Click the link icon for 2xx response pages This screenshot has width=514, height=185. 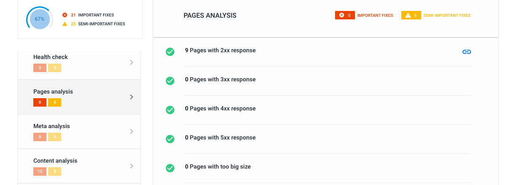point(466,52)
